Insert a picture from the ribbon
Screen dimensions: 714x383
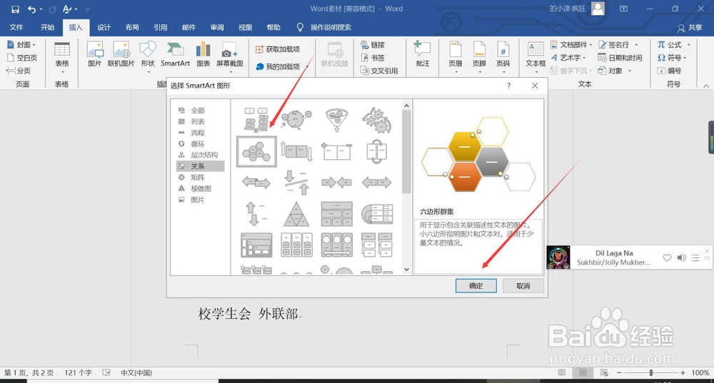pyautogui.click(x=95, y=54)
